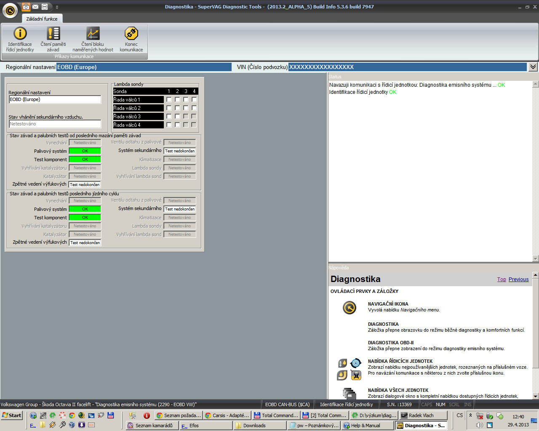Screen dimensions: 539x431
Task: Show hidden tray icons with the chevron
Action: pos(470,415)
